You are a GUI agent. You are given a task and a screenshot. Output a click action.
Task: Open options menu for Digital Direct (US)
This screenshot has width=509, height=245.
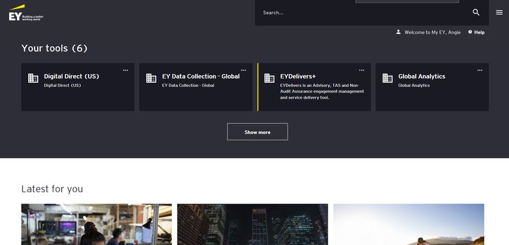[125, 70]
